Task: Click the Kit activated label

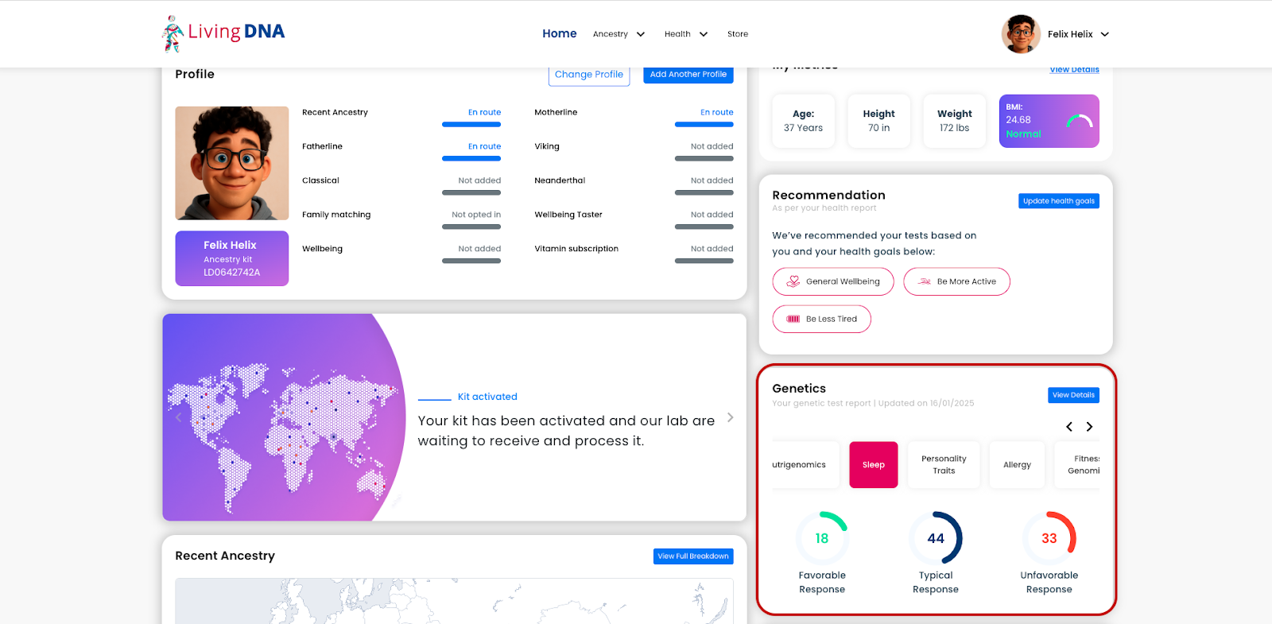Action: coord(487,397)
